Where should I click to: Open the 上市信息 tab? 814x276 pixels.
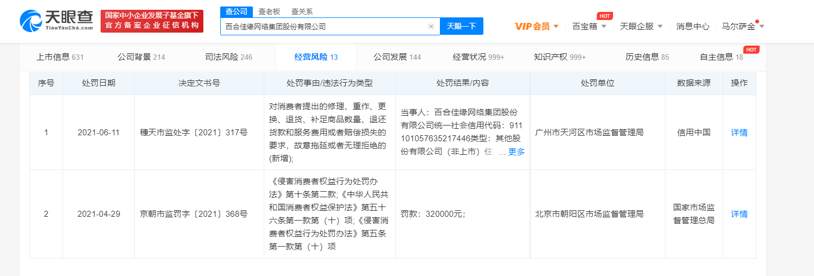click(x=60, y=57)
